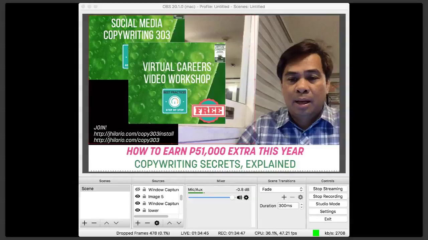Image resolution: width=428 pixels, height=240 pixels.
Task: Select the Virtual Careers Video Workshop image in preview
Action: 177,83
